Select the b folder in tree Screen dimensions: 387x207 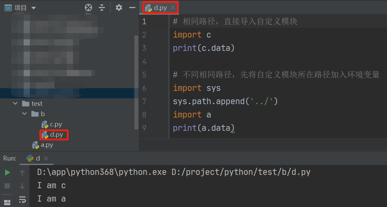tap(43, 114)
